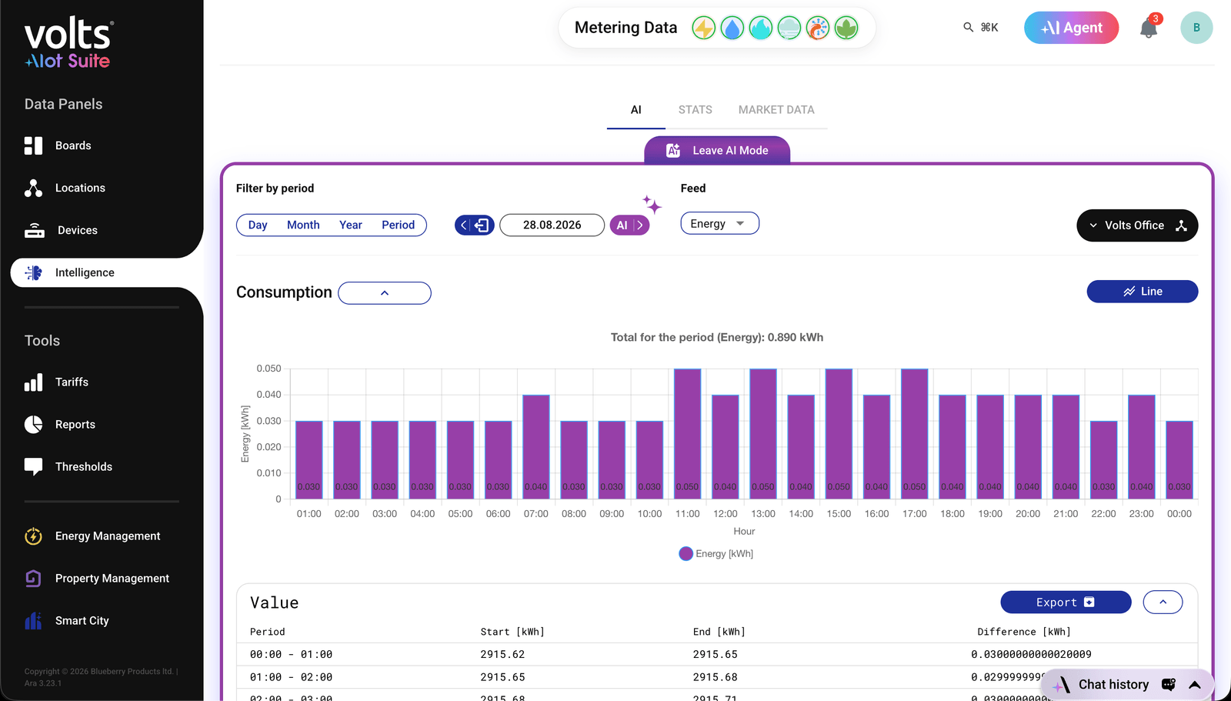Click the chat message icon in Chat history

coord(1169,684)
